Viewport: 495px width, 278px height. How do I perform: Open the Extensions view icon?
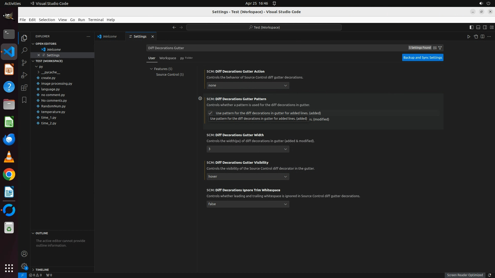pyautogui.click(x=24, y=88)
